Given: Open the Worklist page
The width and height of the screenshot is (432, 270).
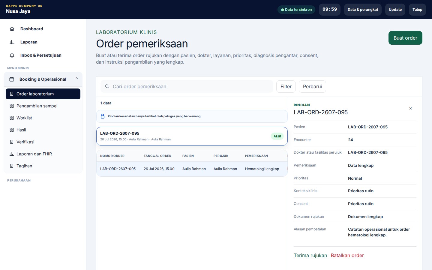Looking at the screenshot, I should tap(43, 118).
